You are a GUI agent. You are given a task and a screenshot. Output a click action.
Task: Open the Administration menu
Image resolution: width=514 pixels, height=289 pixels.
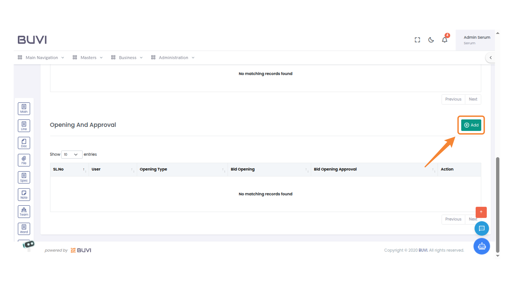coord(173,58)
